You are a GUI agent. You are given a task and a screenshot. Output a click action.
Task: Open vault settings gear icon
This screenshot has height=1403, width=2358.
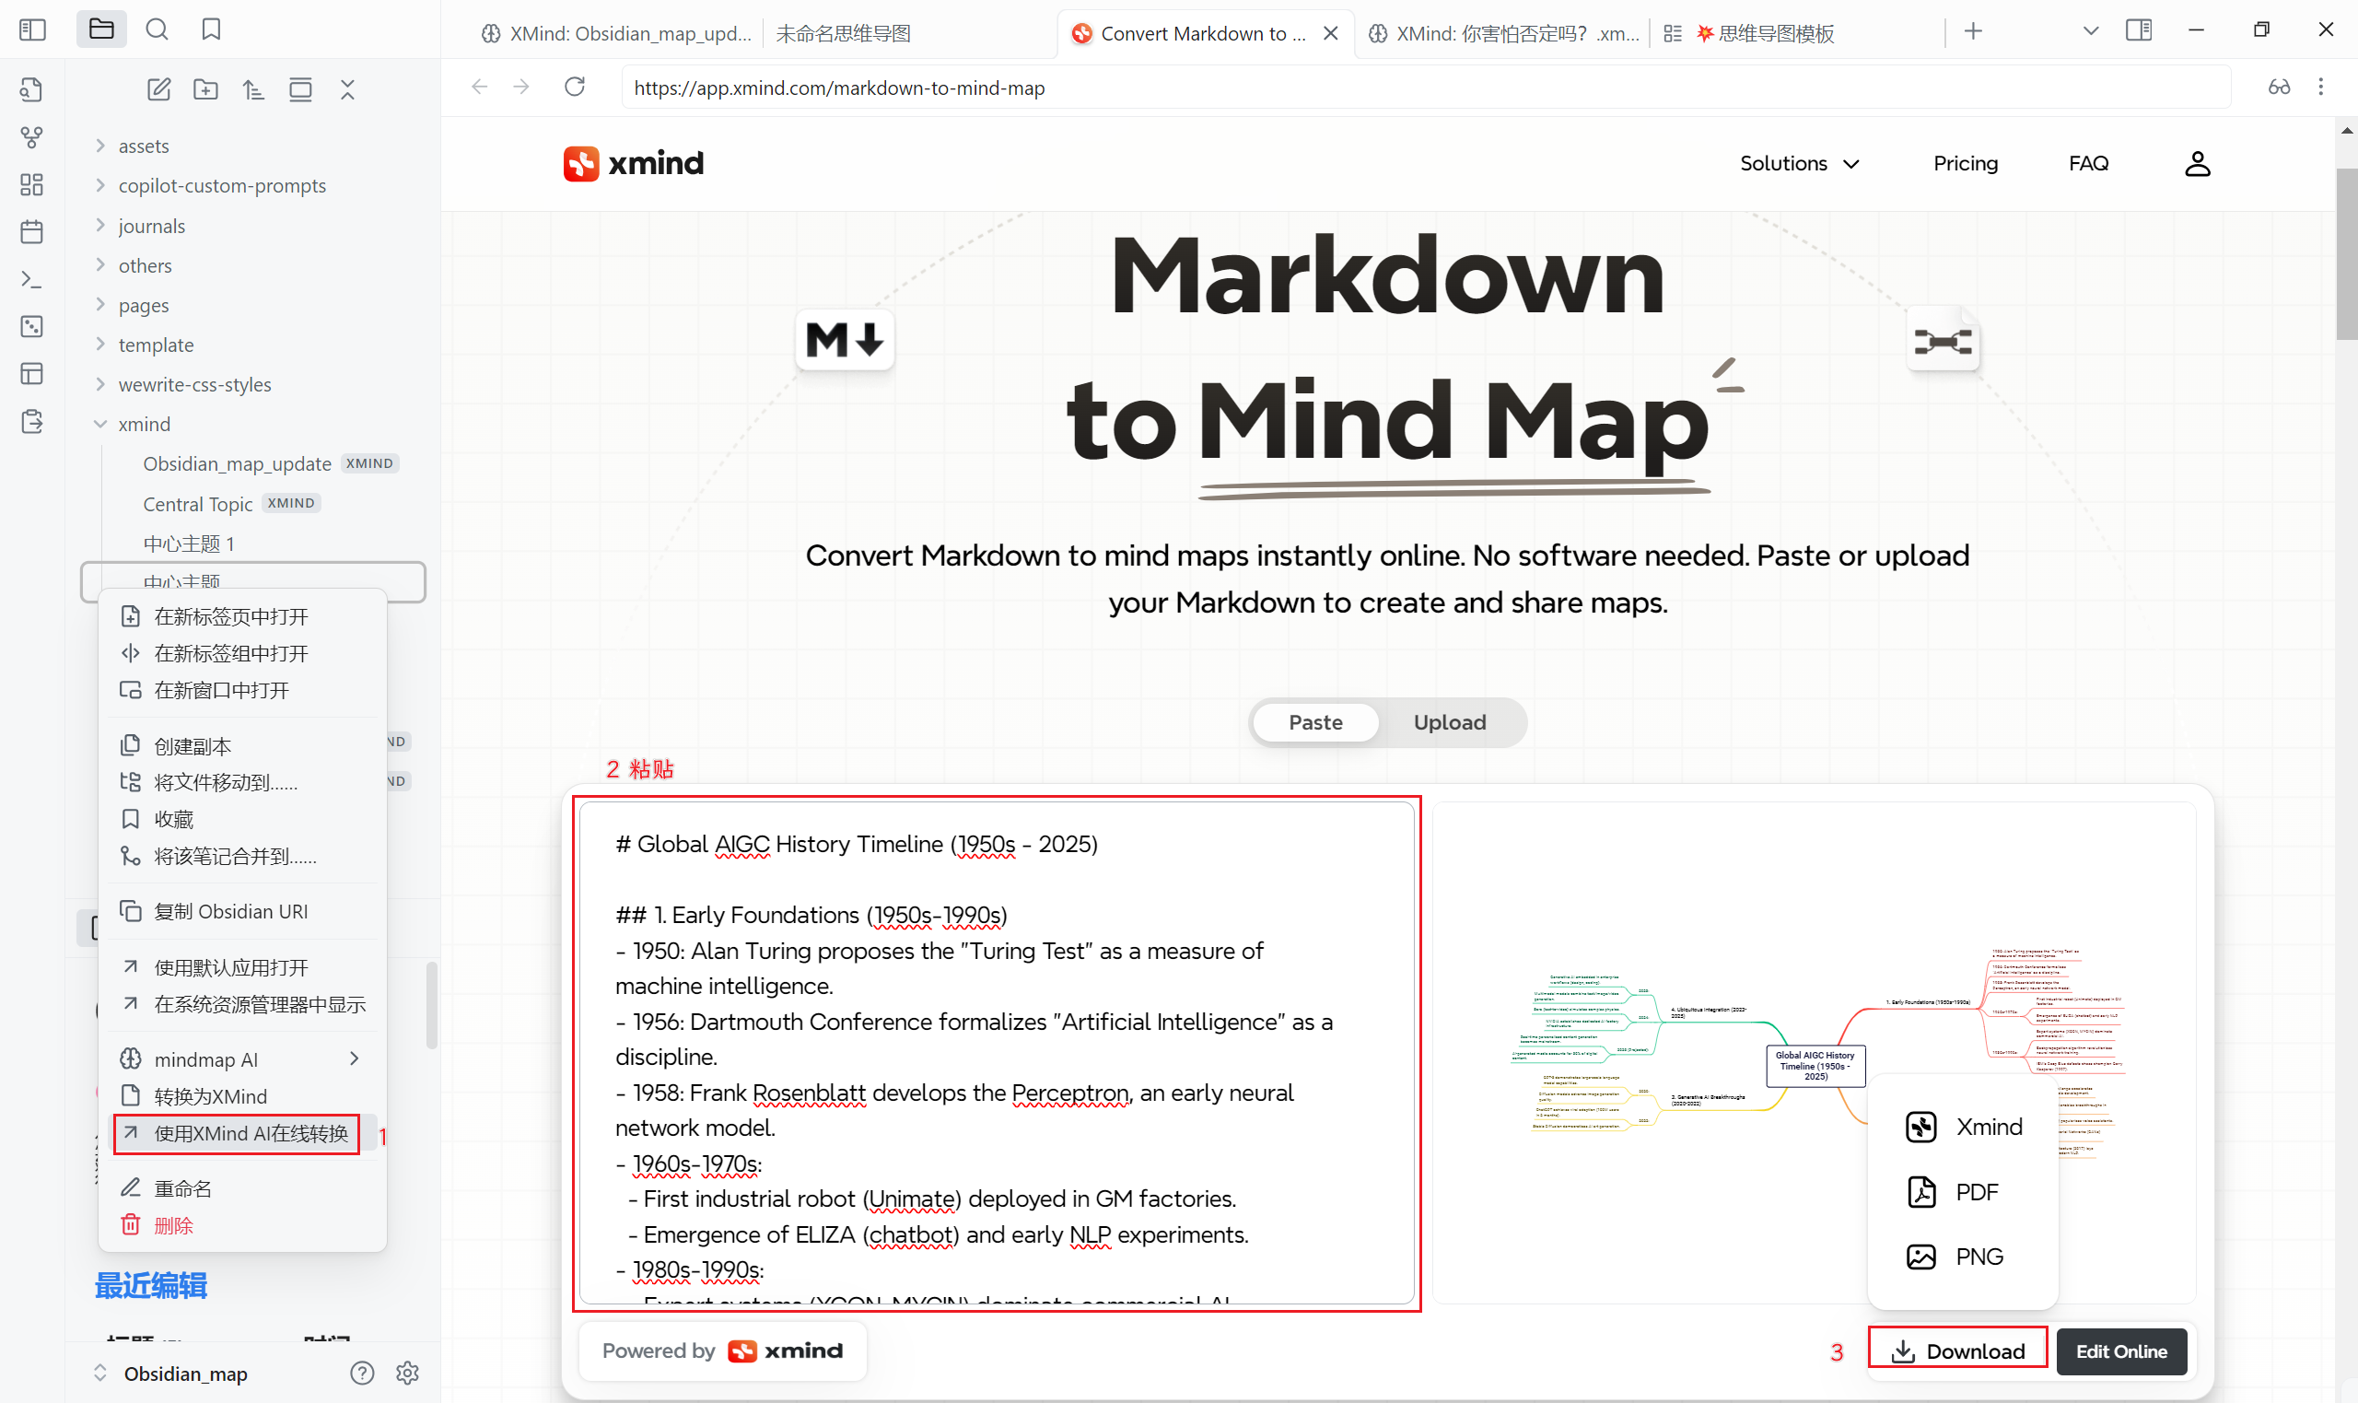click(x=407, y=1373)
